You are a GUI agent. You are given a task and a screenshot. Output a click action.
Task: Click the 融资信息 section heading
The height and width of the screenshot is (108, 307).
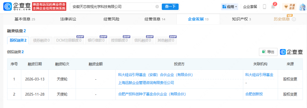pos(16,31)
